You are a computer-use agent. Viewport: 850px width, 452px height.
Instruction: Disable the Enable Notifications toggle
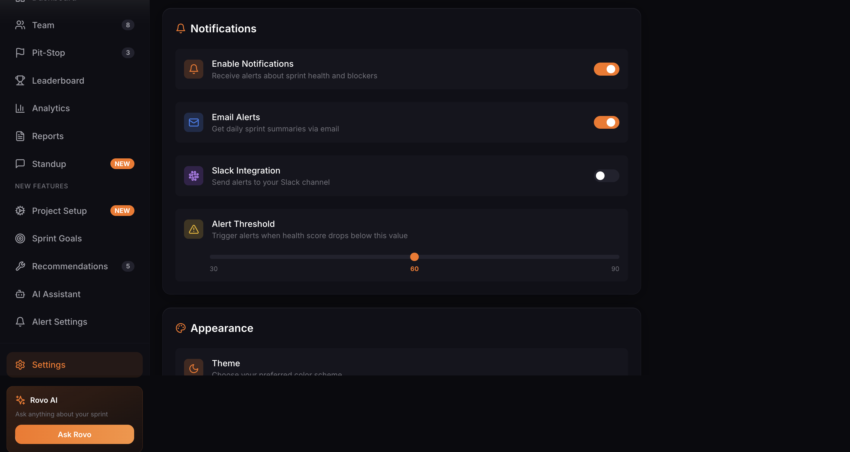click(x=606, y=69)
